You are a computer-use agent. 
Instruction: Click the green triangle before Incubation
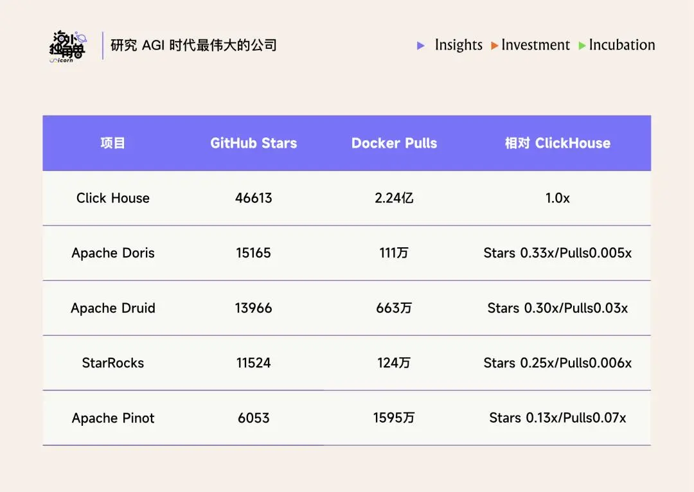[x=582, y=46]
